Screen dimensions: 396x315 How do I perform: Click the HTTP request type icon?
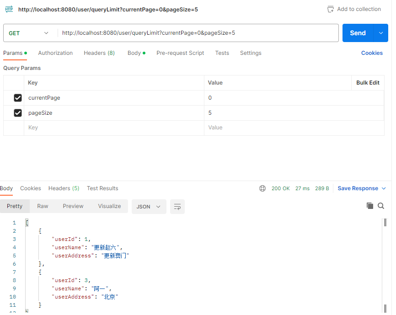pyautogui.click(x=9, y=9)
